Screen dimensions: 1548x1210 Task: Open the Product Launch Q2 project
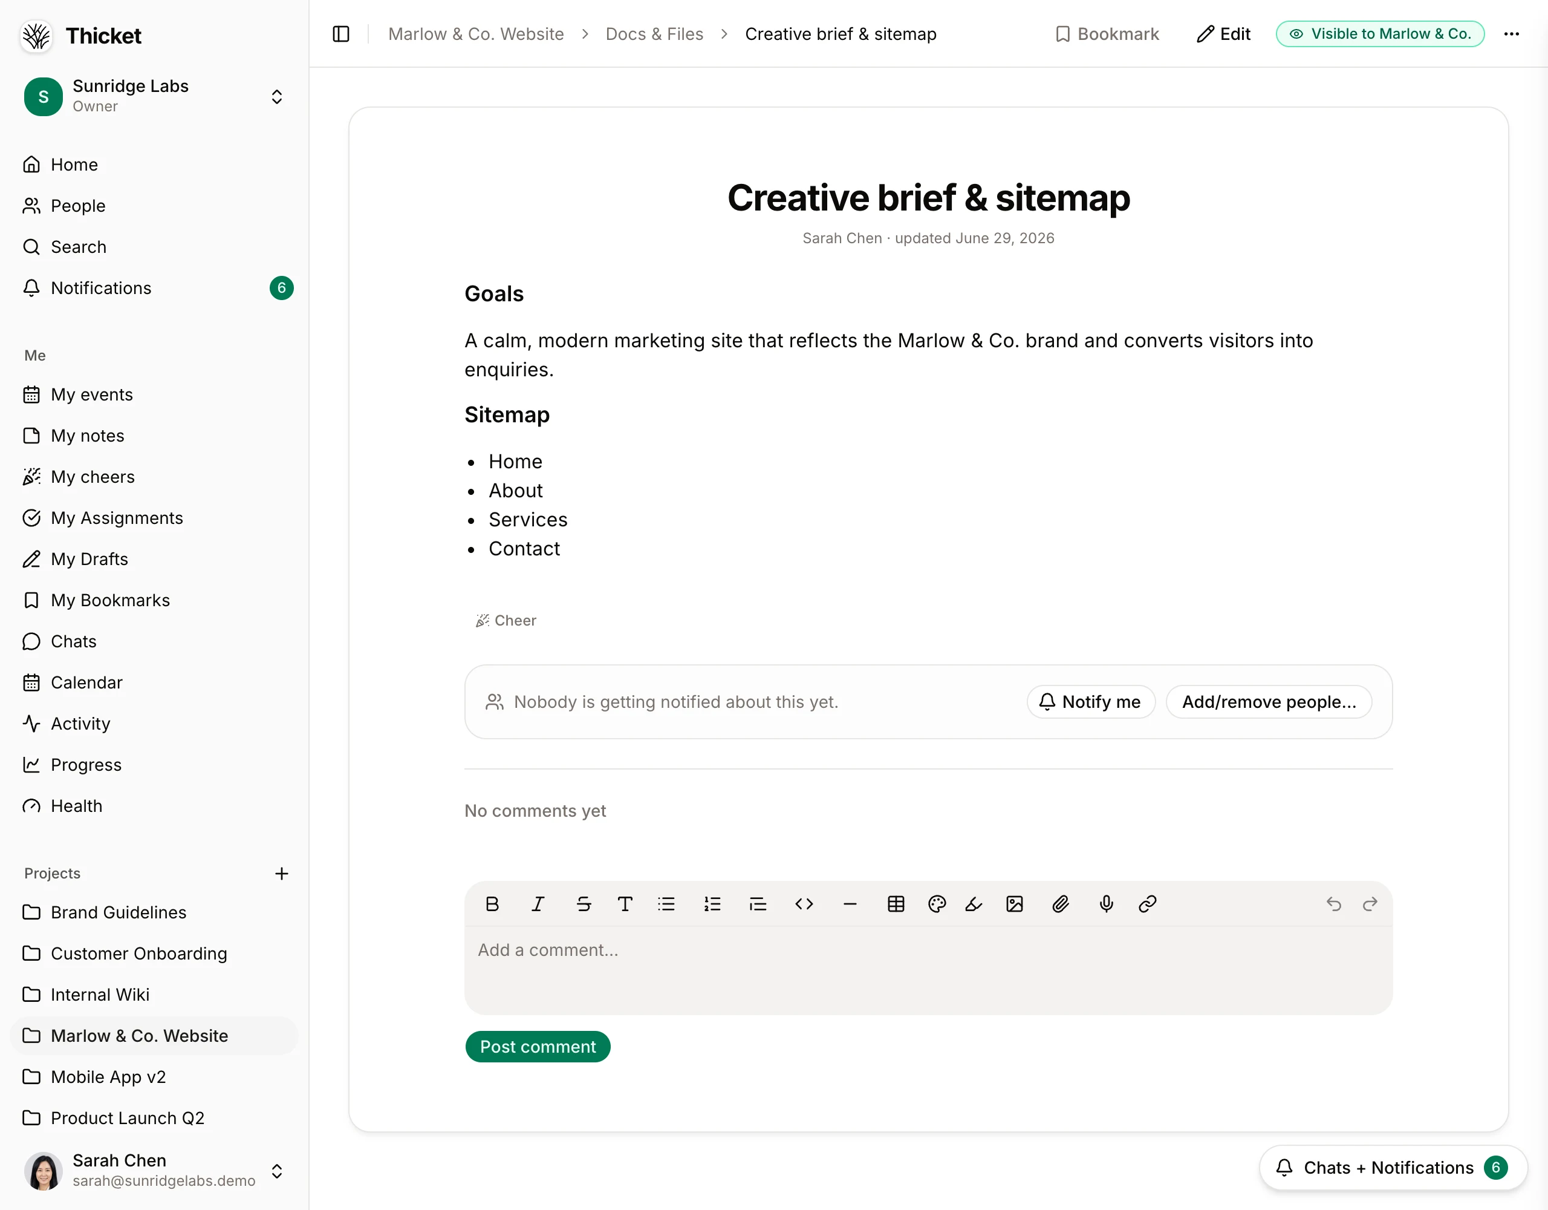154,1118
